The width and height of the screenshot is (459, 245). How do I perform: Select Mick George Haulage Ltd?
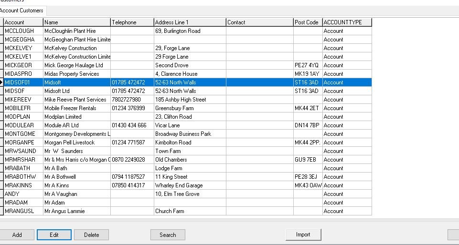point(77,65)
